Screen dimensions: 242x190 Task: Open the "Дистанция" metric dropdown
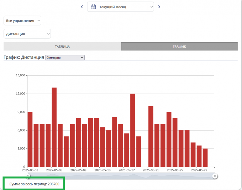(x=27, y=34)
